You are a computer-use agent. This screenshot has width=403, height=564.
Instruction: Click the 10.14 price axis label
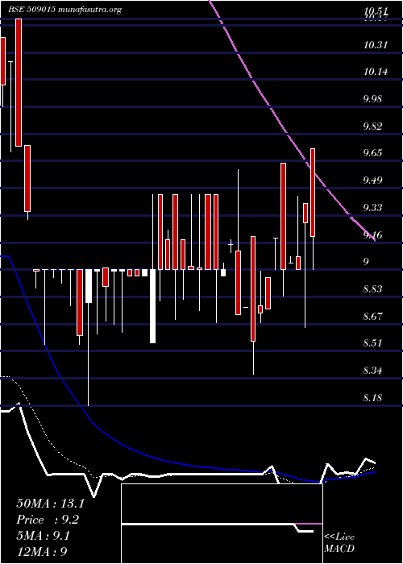click(x=376, y=72)
